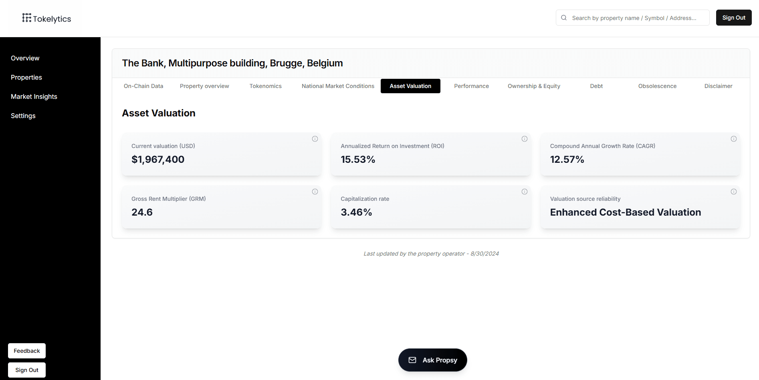Show info for Gross Rent Multiplier
Viewport: 759px width, 380px height.
[x=315, y=192]
